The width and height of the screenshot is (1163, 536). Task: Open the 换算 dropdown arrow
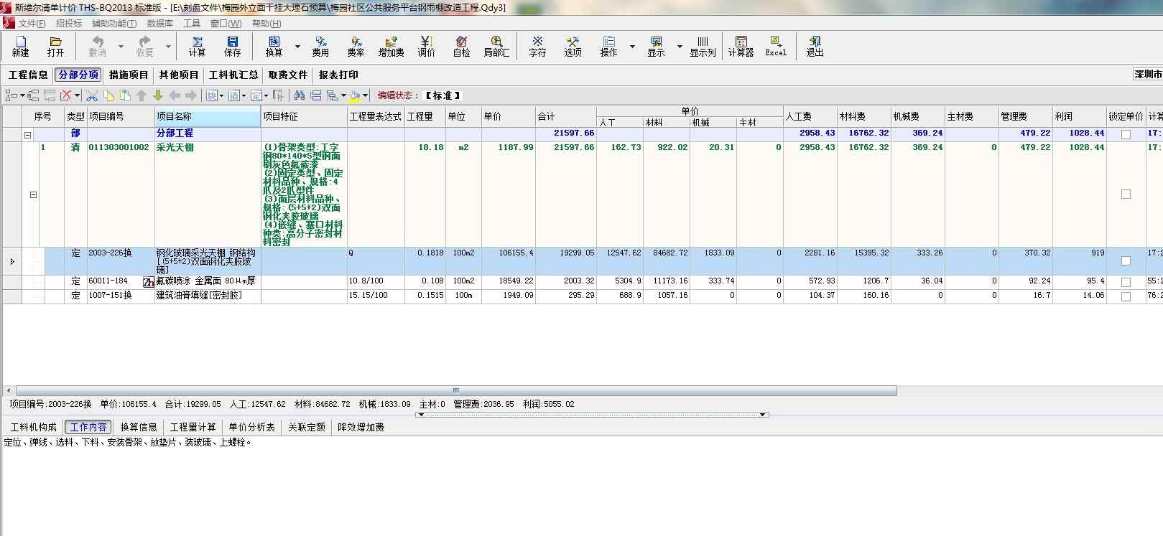[297, 47]
